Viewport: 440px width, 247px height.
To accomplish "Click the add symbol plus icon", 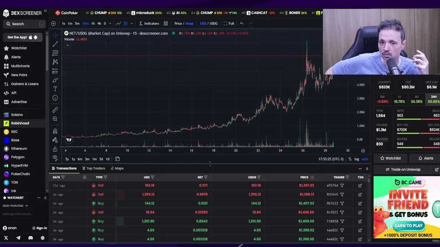I will (x=53, y=23).
